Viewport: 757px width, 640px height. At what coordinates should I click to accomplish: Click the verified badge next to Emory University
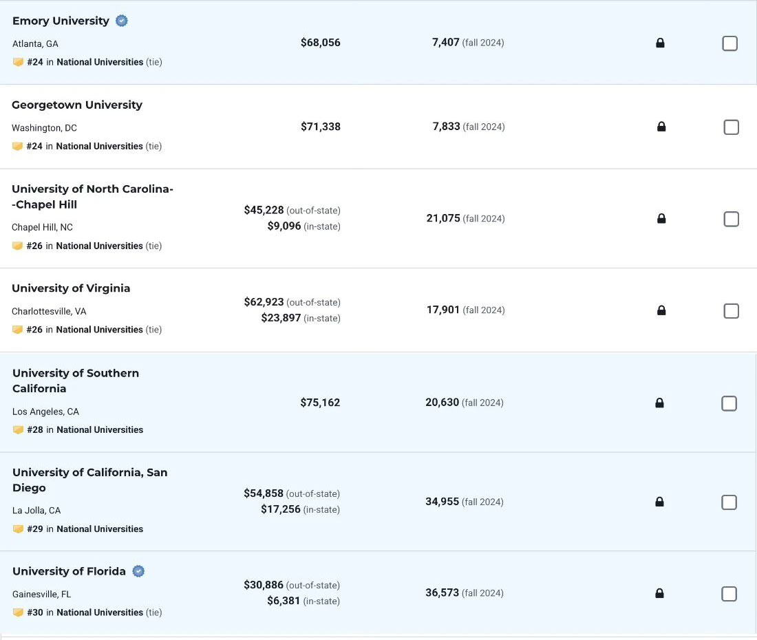coord(122,21)
